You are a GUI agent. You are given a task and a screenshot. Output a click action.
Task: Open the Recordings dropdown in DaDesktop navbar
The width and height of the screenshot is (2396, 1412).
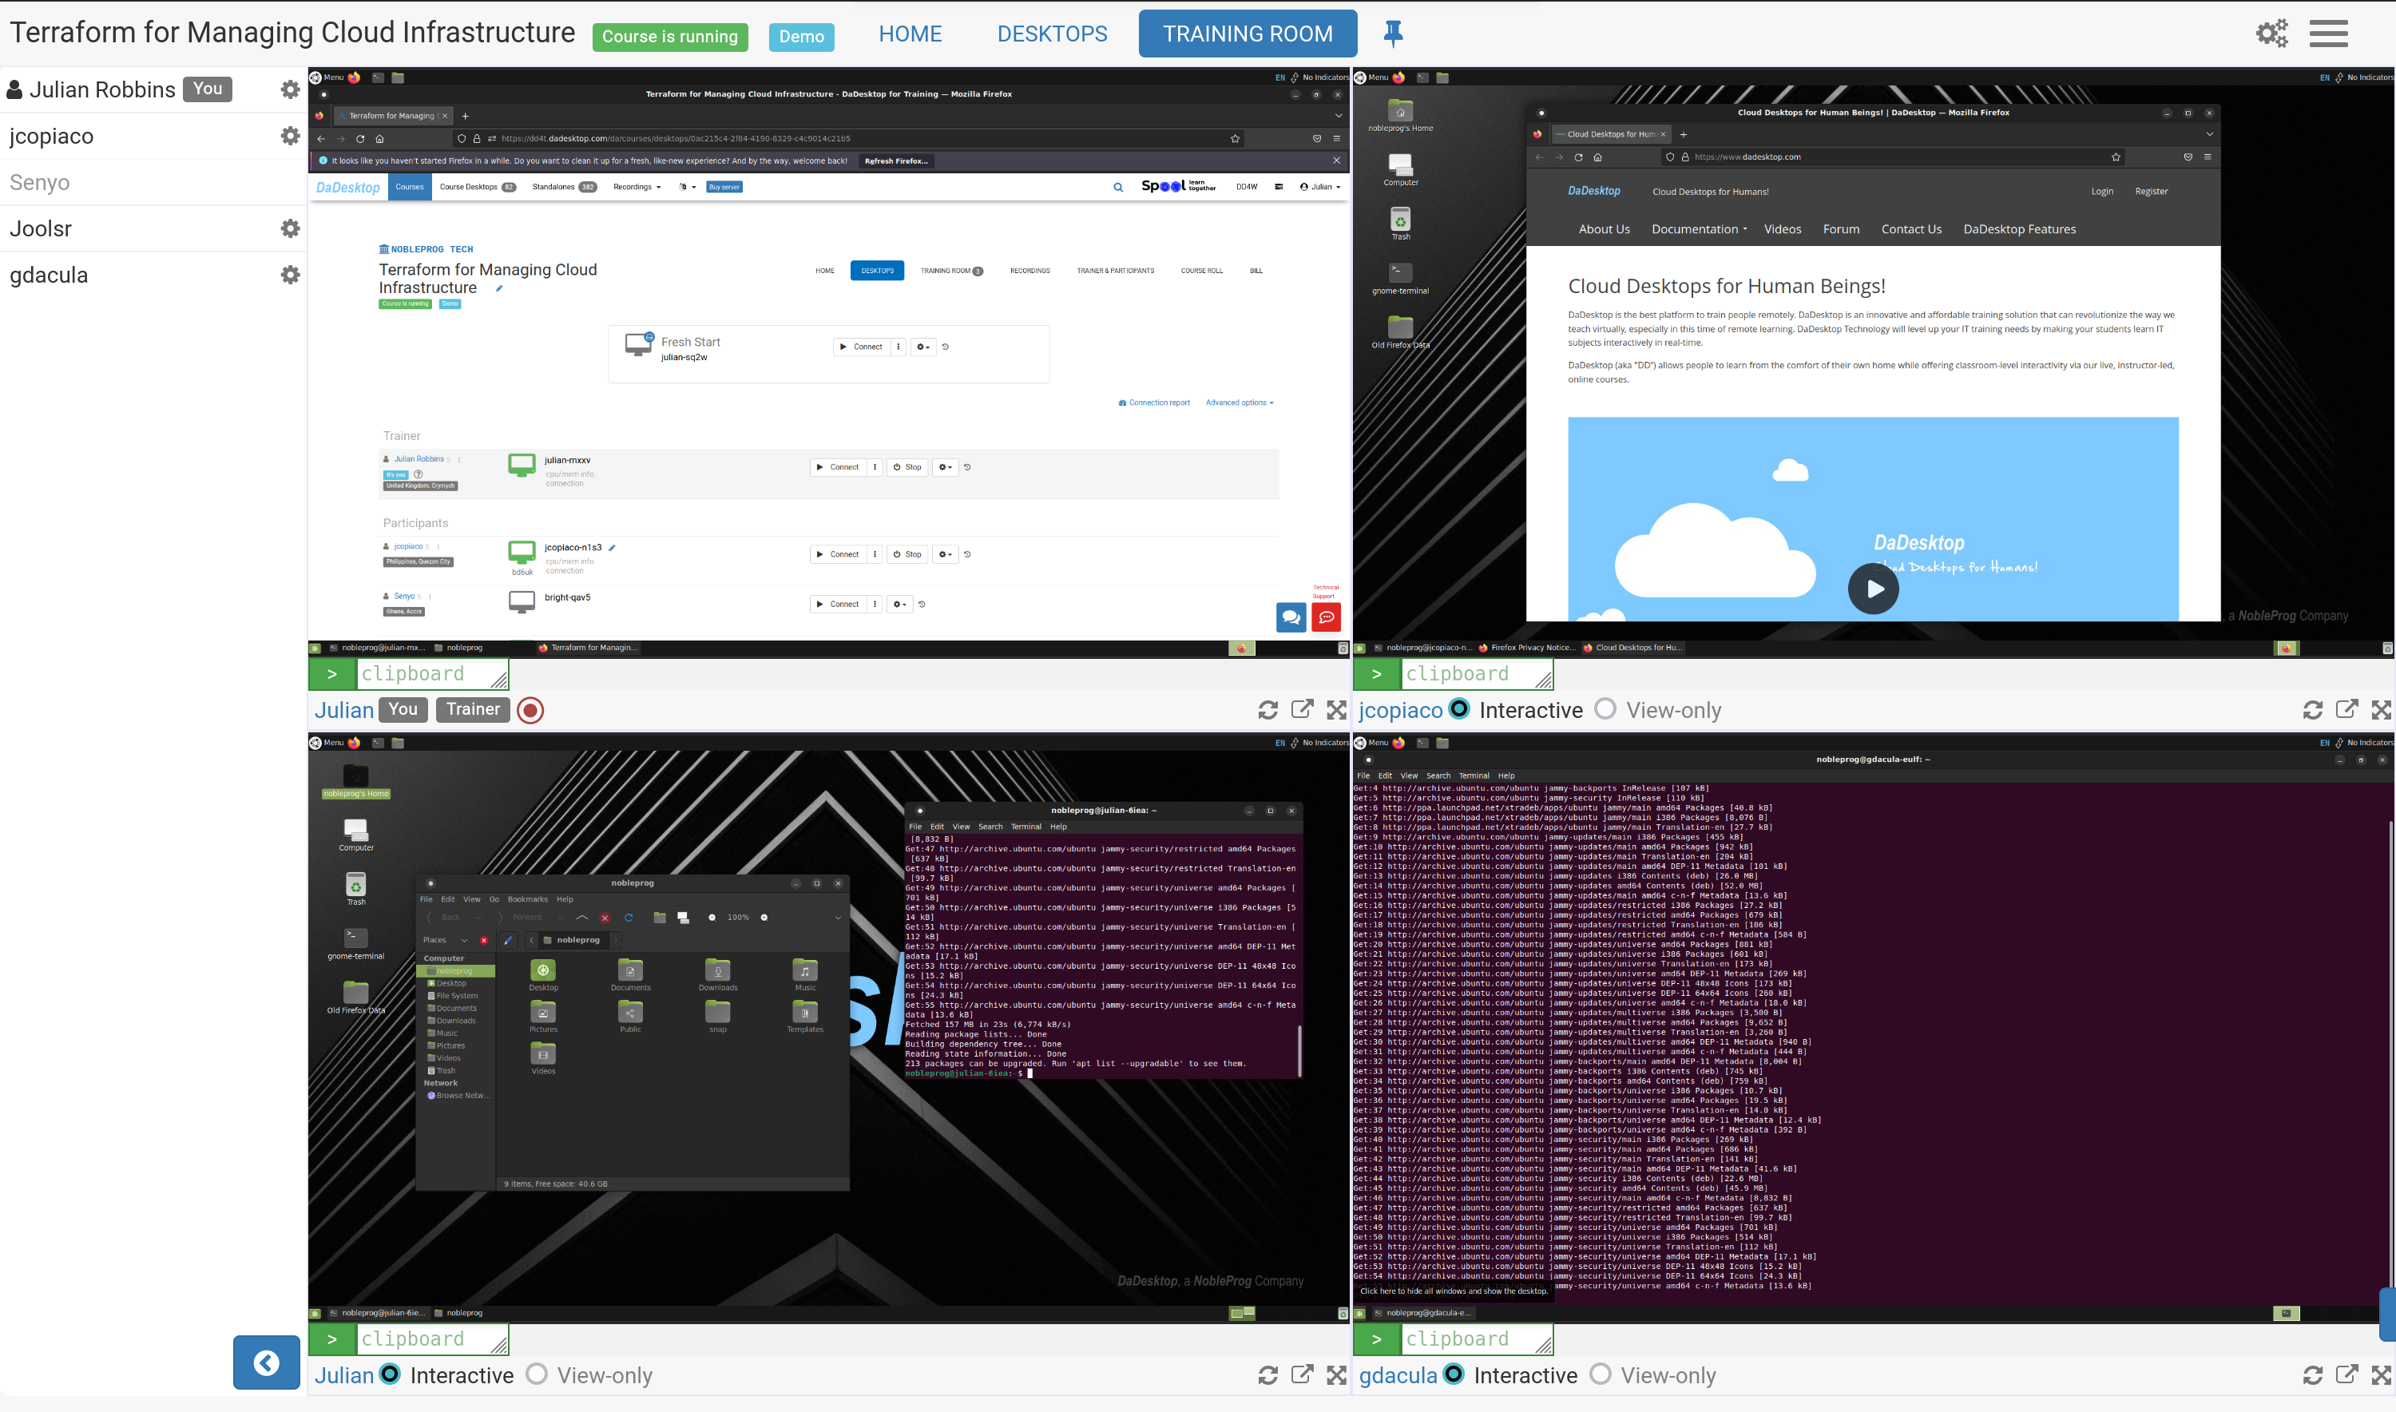point(637,188)
